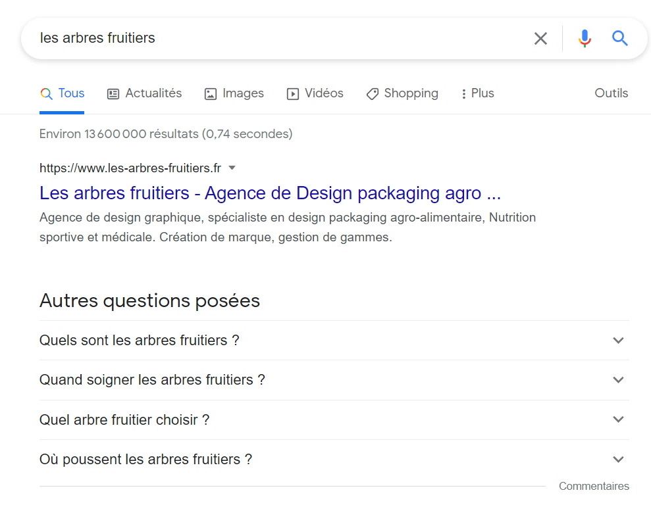Click the Shopping tag icon
The image size is (651, 526).
373,93
